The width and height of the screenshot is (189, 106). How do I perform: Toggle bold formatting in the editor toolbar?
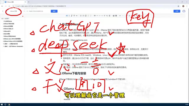pyautogui.click(x=69, y=16)
